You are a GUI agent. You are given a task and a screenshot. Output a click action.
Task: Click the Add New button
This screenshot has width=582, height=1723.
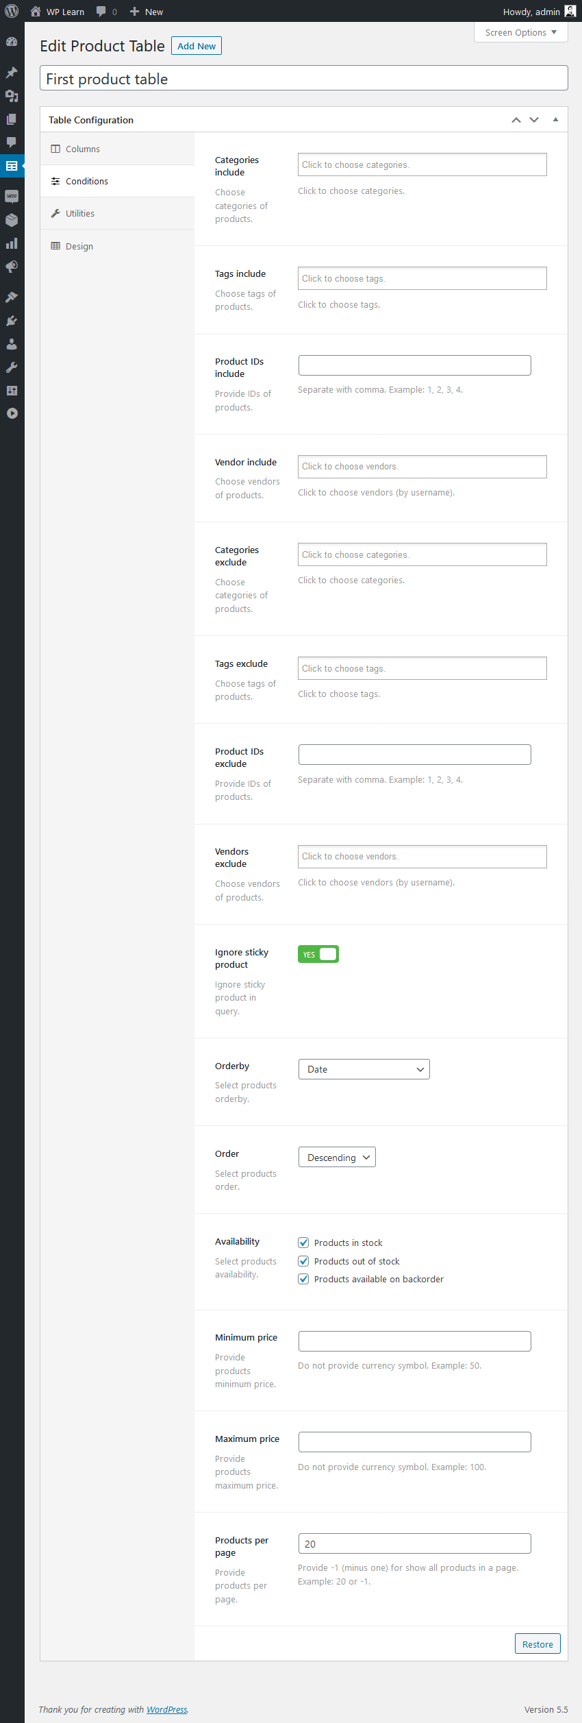(x=197, y=46)
